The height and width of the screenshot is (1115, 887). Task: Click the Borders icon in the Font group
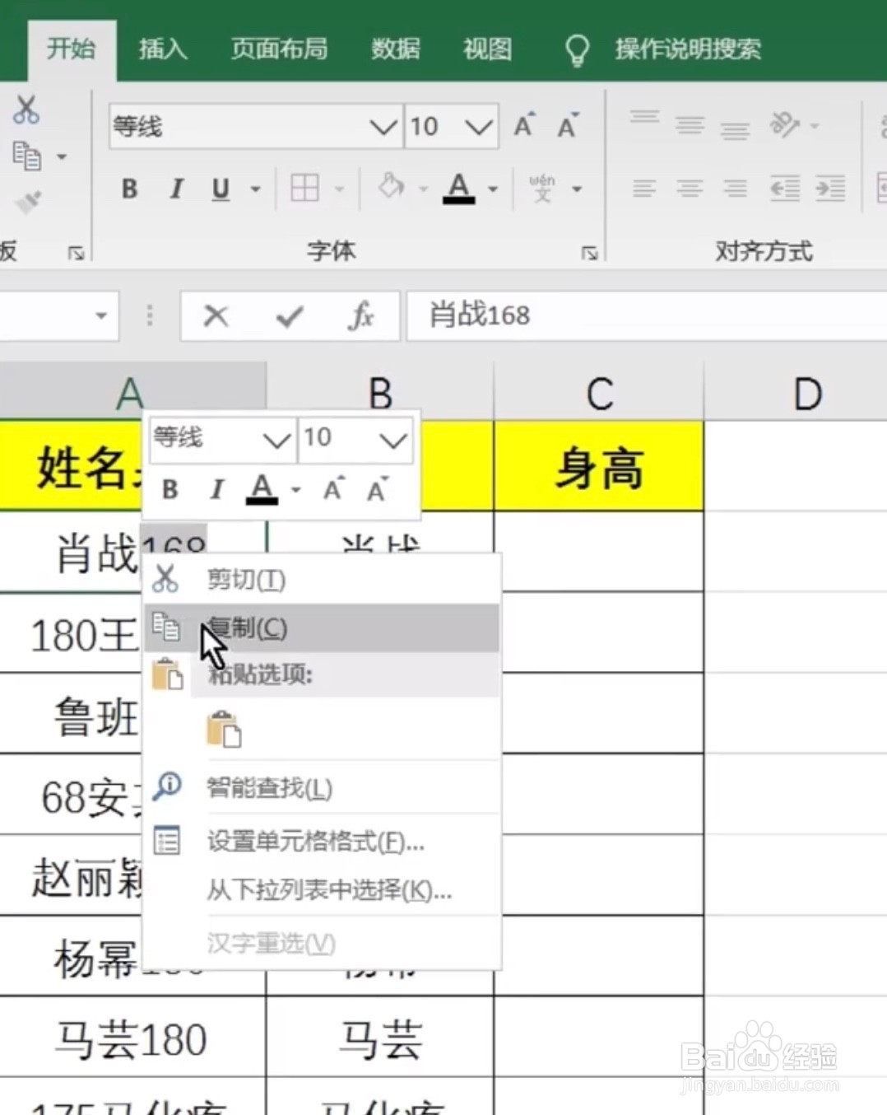point(307,189)
